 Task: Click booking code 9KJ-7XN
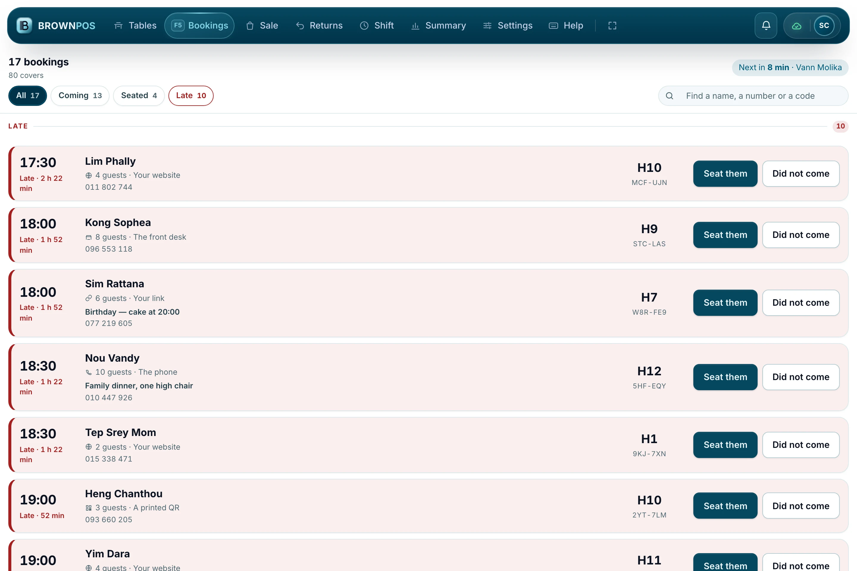tap(649, 454)
